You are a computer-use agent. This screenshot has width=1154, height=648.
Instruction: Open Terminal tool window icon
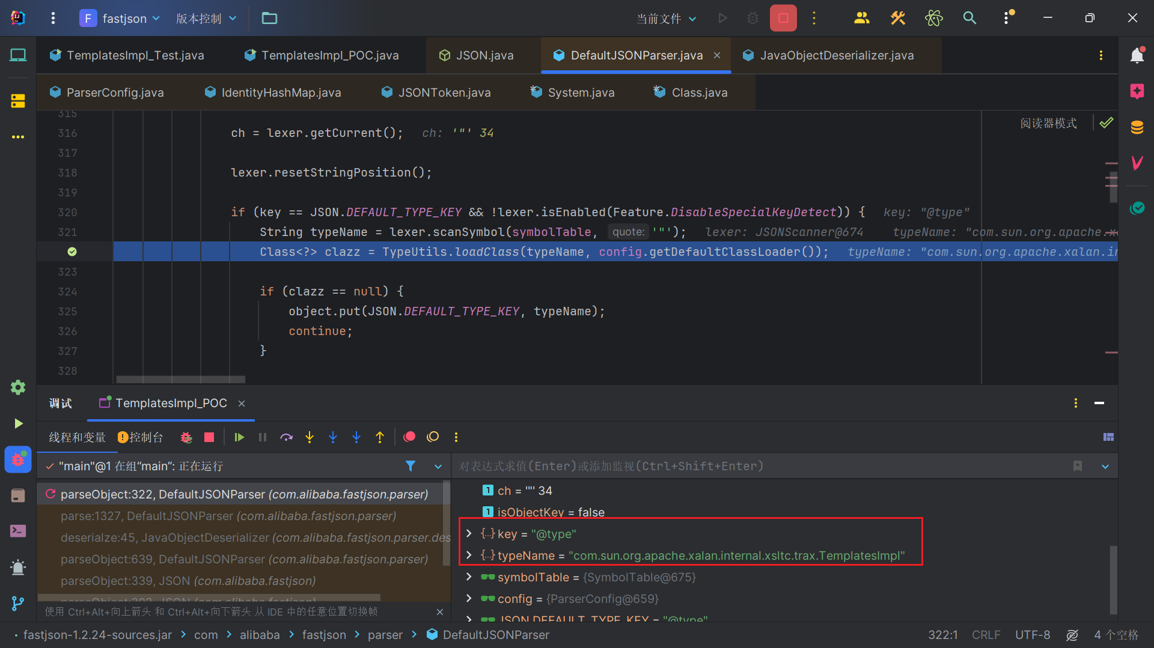[x=18, y=531]
